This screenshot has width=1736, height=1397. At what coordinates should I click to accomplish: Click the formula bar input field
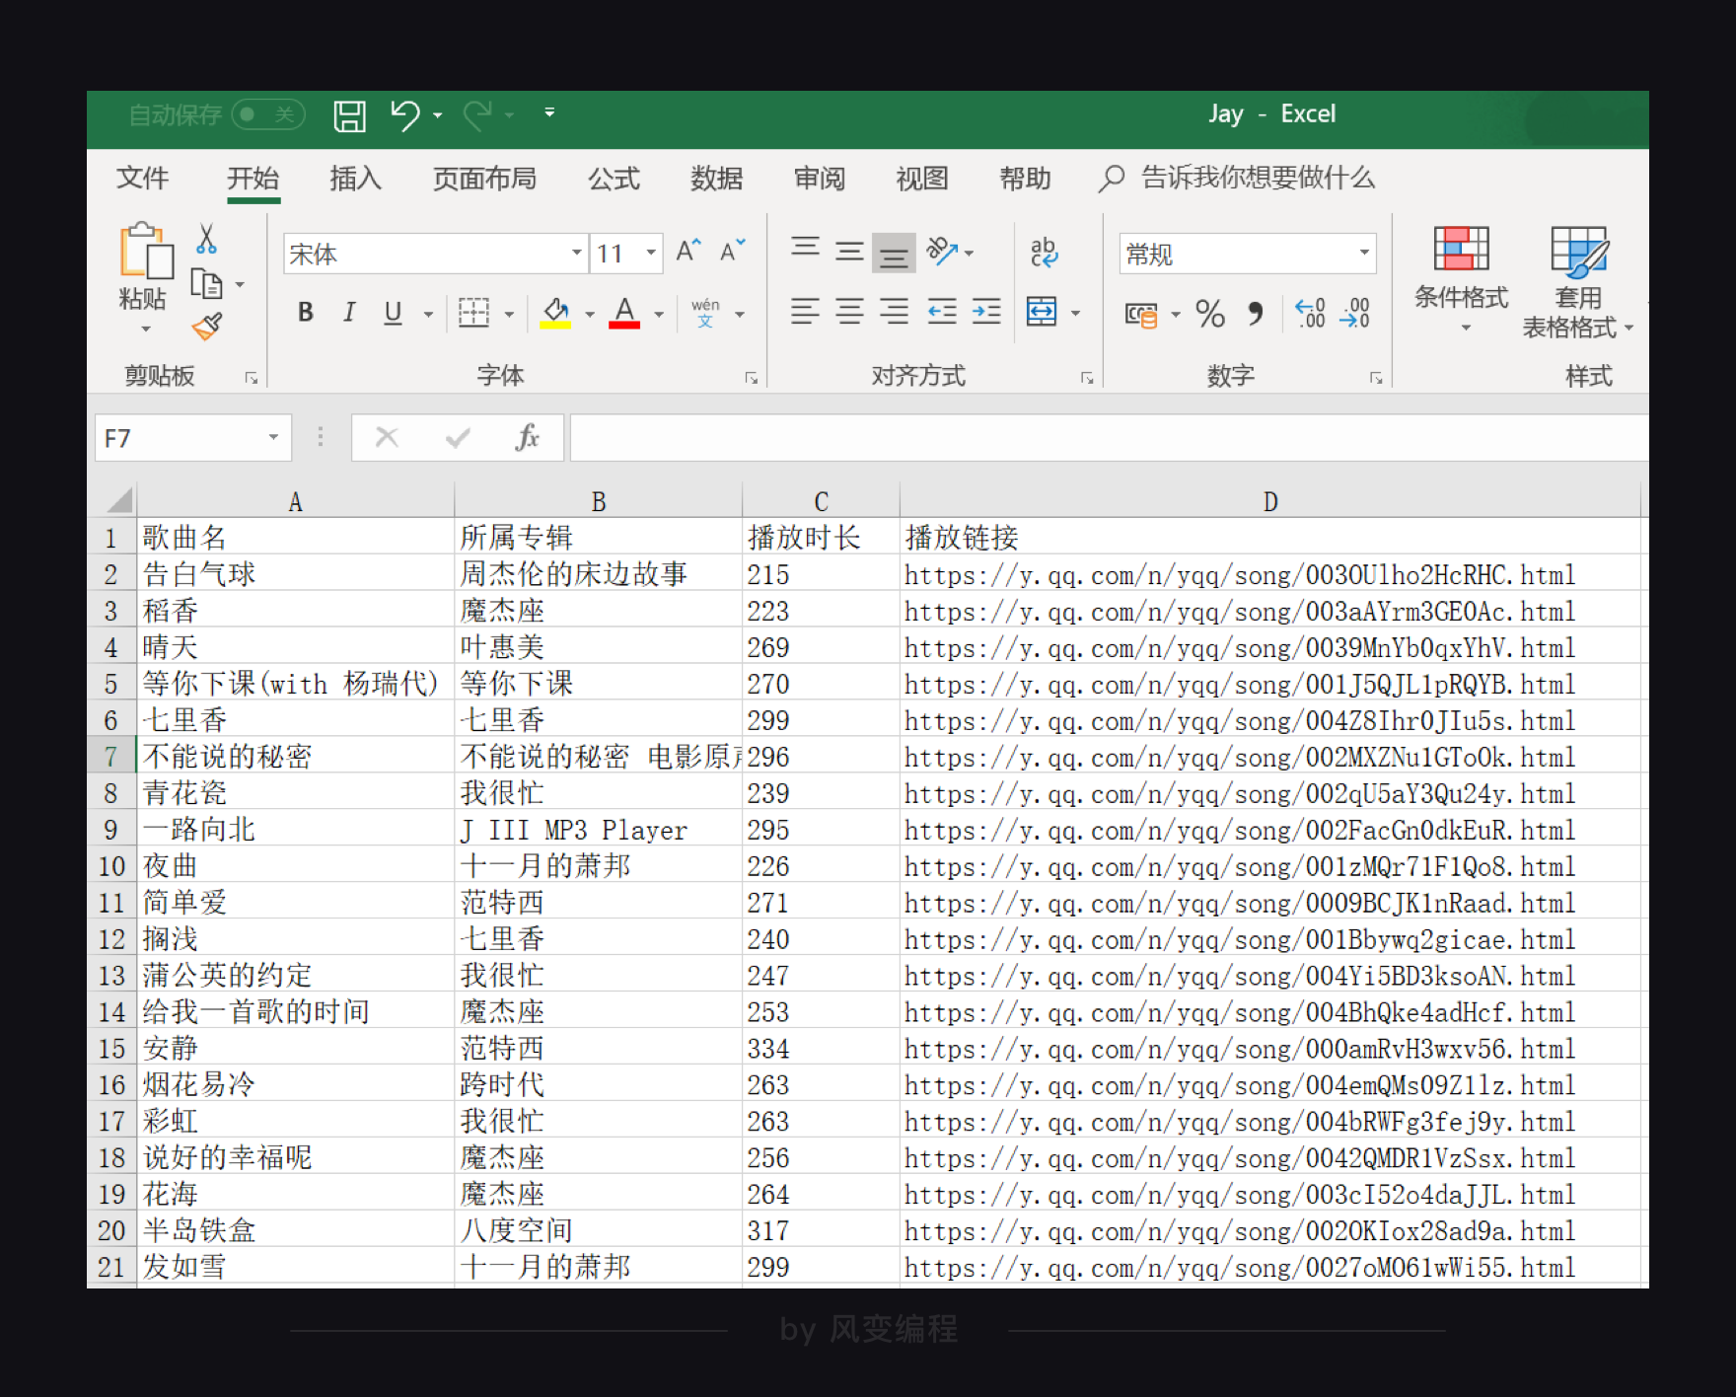[x=1109, y=438]
